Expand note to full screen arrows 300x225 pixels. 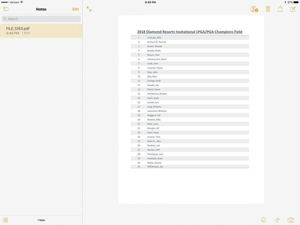(x=89, y=9)
